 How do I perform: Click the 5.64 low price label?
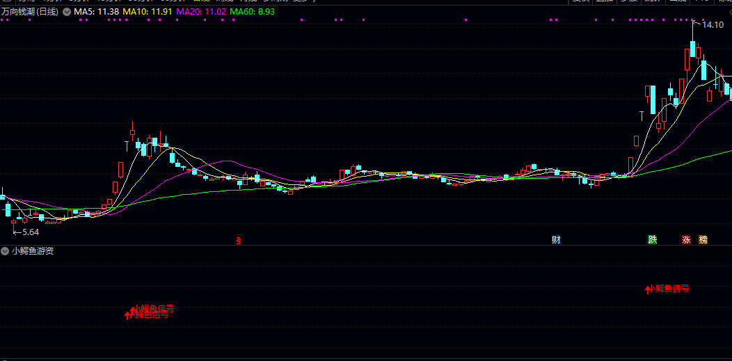click(x=31, y=232)
